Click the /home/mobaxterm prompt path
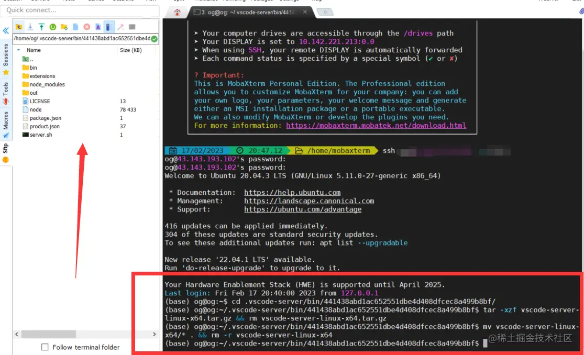Image resolution: width=584 pixels, height=355 pixels. pos(338,150)
